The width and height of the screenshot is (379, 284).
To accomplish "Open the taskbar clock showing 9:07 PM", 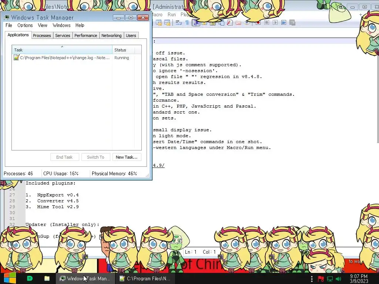I will click(359, 279).
